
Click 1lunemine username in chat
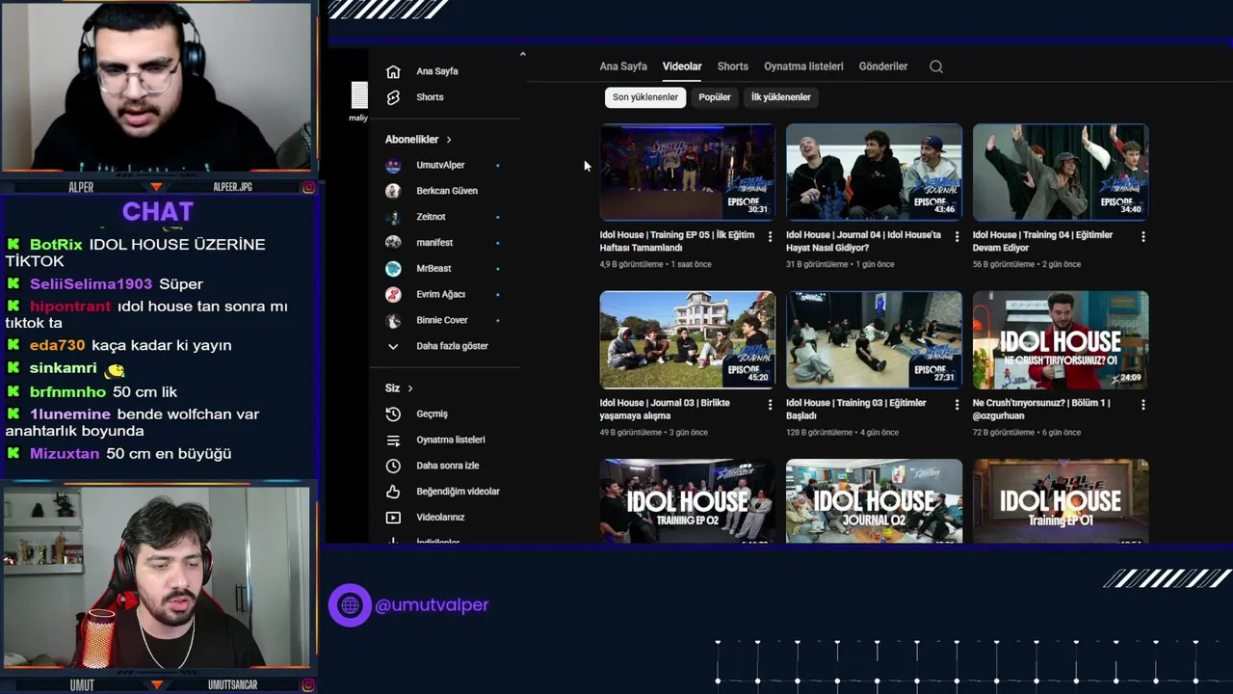70,414
